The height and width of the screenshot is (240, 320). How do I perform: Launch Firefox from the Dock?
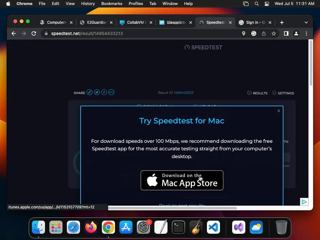[x=91, y=227]
